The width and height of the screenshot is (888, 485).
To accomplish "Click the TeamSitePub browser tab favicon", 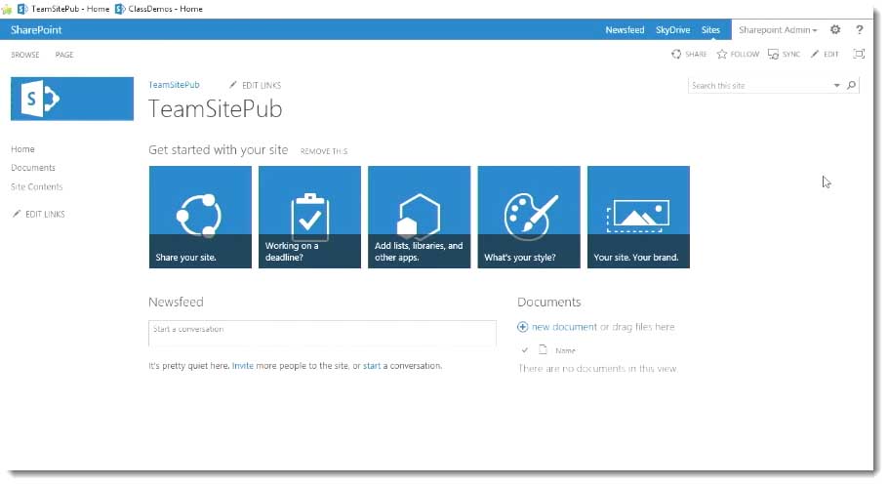I will [x=22, y=9].
